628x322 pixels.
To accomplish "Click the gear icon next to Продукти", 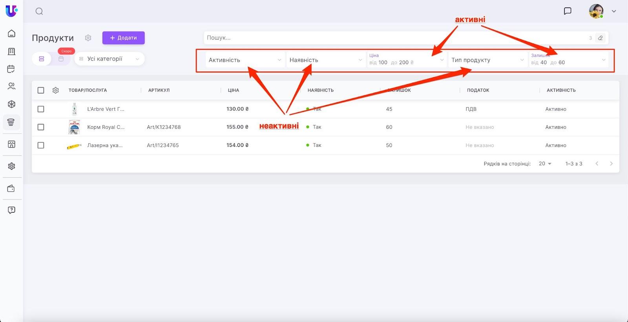I will click(88, 38).
